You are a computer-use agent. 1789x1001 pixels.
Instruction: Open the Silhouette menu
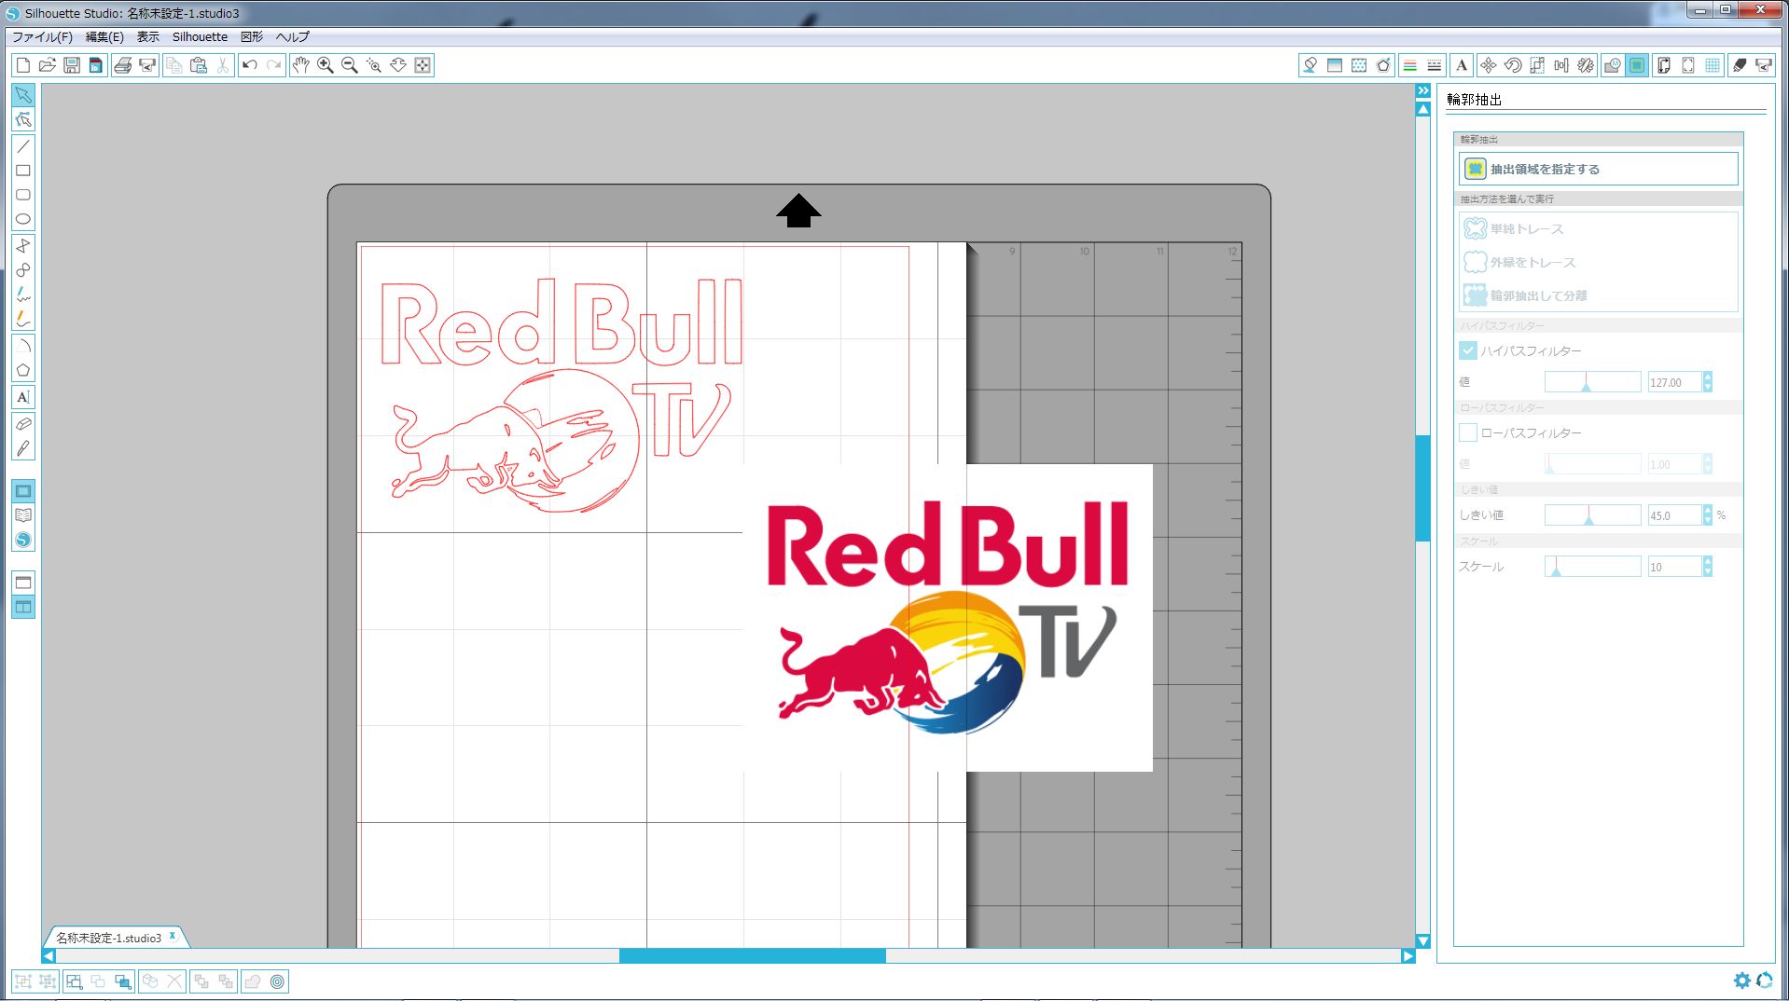point(200,37)
